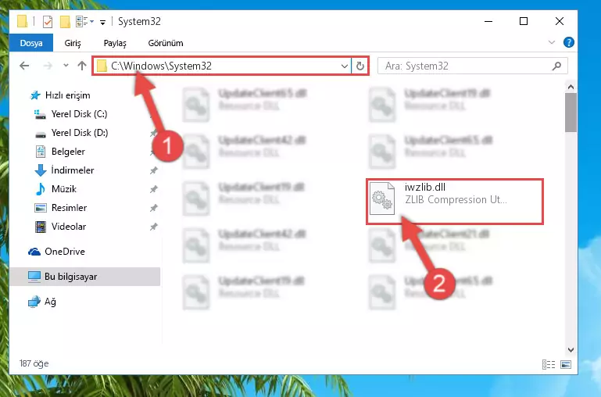This screenshot has height=397, width=601.
Task: Click the pin icon next to Videolar
Action: (153, 227)
